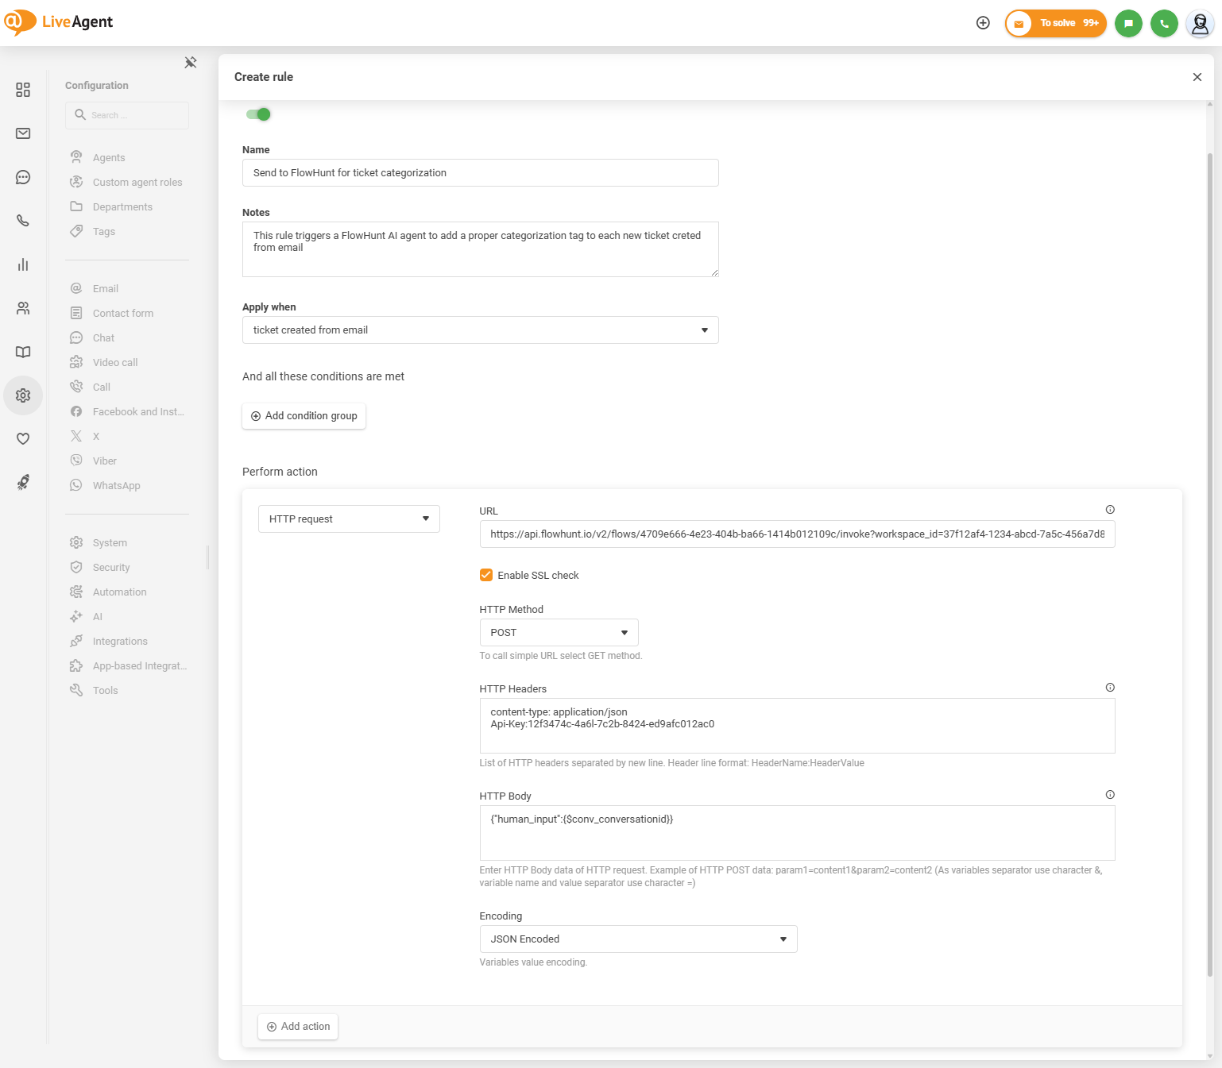This screenshot has height=1068, width=1222.
Task: Toggle the rule enabled switch off
Action: coord(258,114)
